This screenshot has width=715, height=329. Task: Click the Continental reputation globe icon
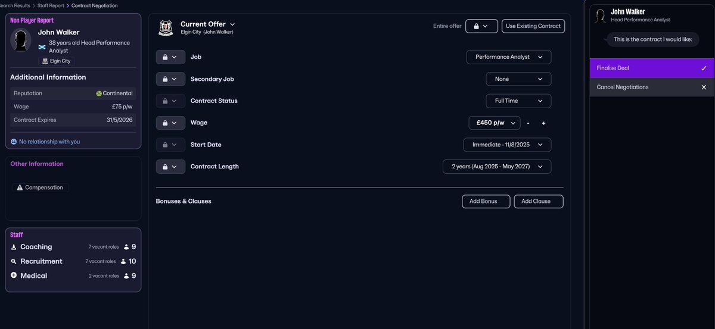click(98, 93)
